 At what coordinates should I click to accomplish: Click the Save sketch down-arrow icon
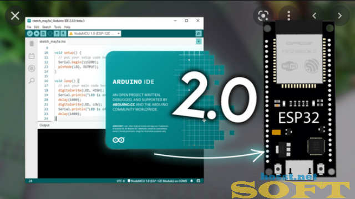click(63, 34)
